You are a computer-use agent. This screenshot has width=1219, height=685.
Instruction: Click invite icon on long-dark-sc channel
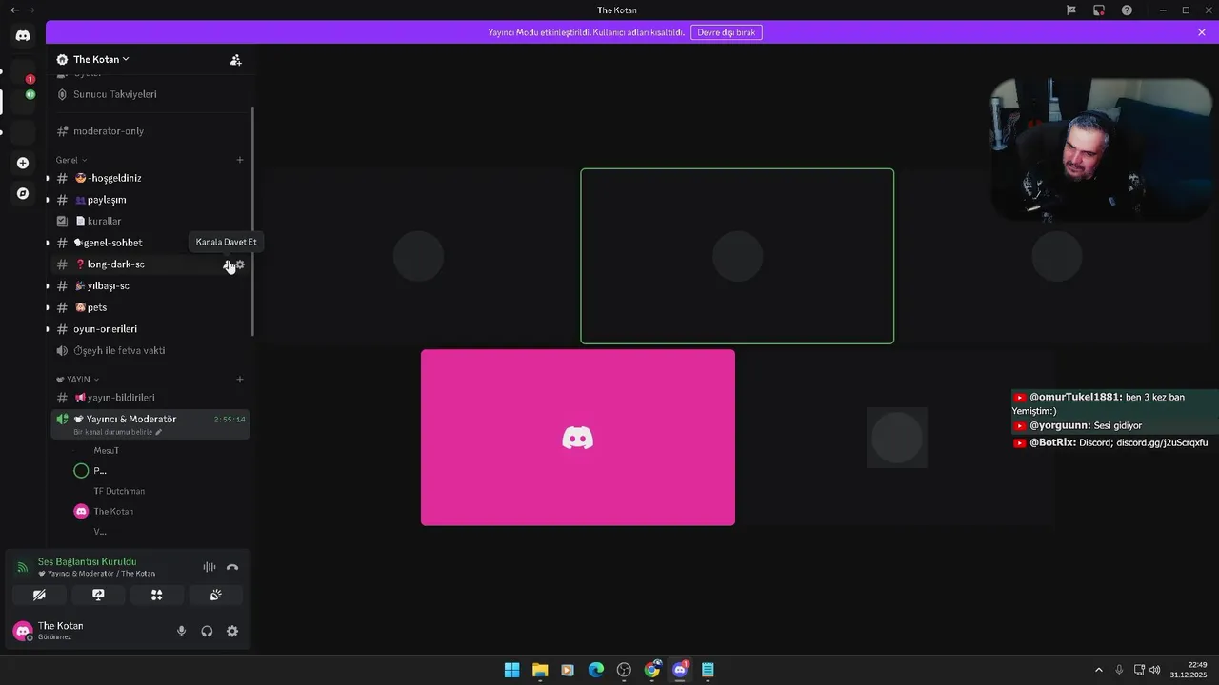228,264
